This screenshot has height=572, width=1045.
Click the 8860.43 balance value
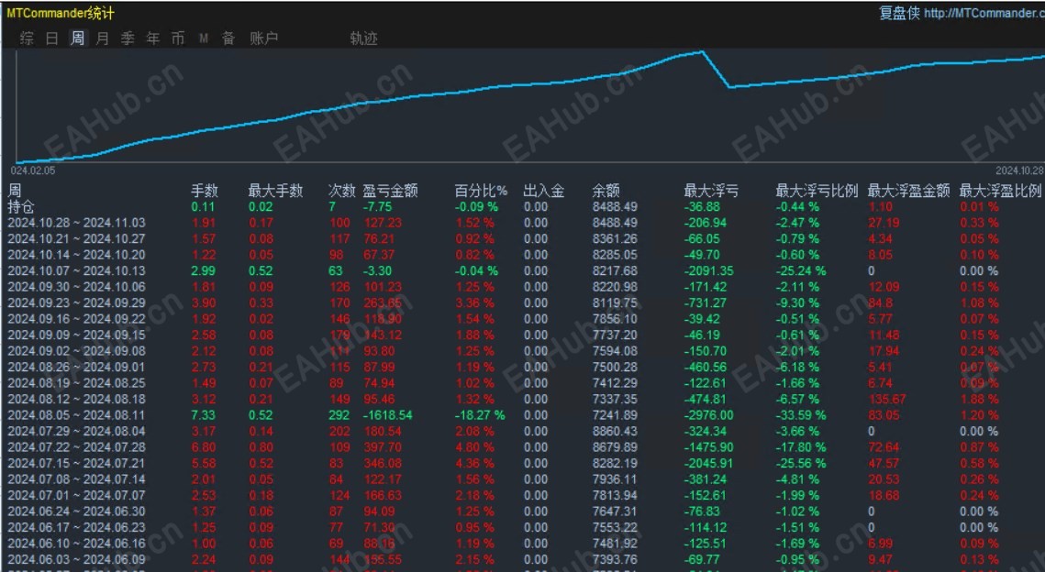point(615,431)
